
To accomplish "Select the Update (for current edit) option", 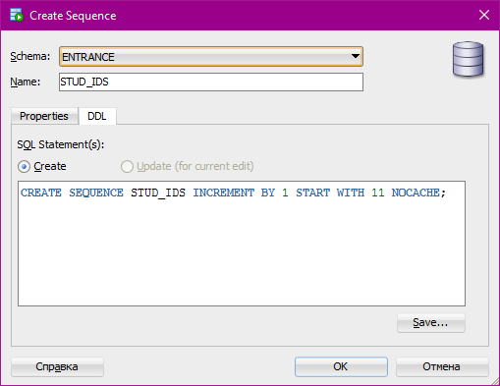I will pos(127,166).
